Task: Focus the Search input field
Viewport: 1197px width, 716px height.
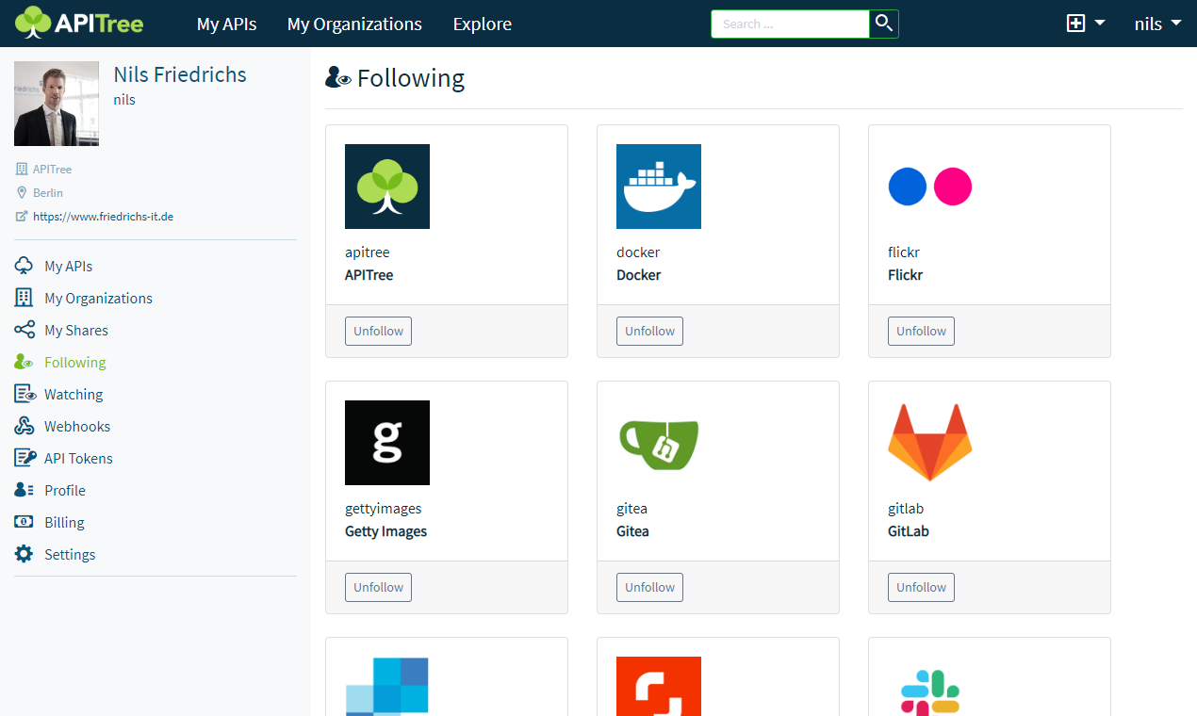Action: (x=790, y=24)
